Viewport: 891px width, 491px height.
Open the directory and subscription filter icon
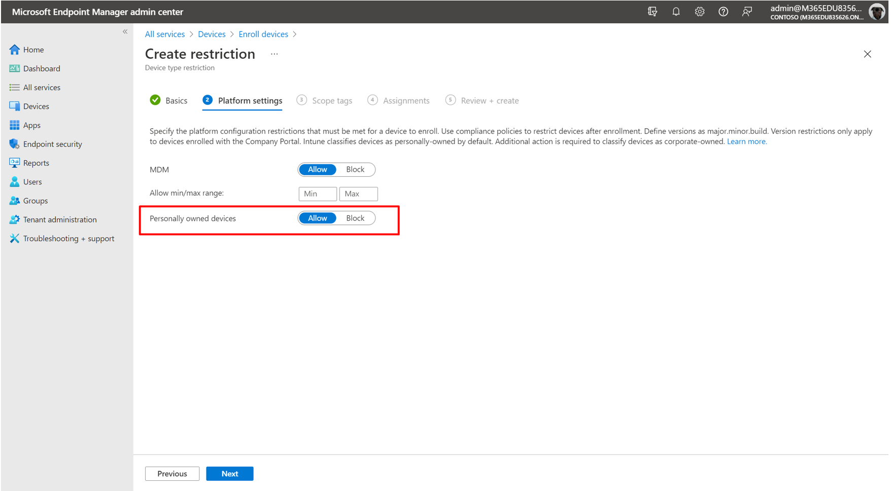click(653, 12)
